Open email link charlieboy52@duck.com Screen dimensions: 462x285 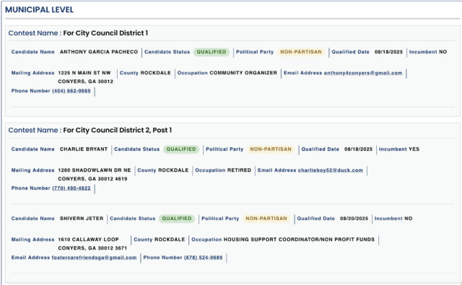coord(331,170)
